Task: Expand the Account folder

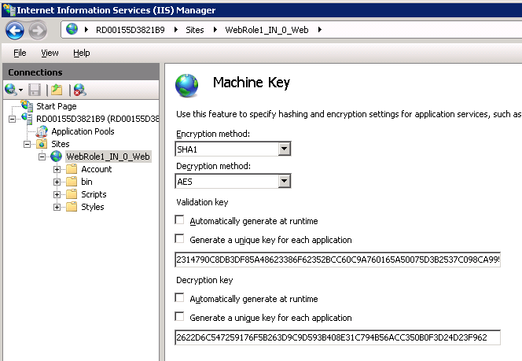Action: point(57,169)
